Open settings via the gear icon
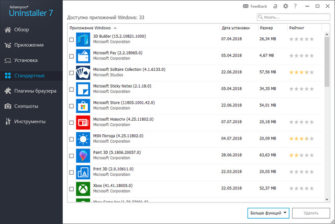This screenshot has width=335, height=224. [x=285, y=6]
